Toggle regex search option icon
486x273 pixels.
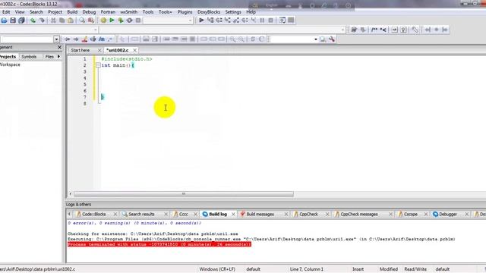(x=110, y=39)
